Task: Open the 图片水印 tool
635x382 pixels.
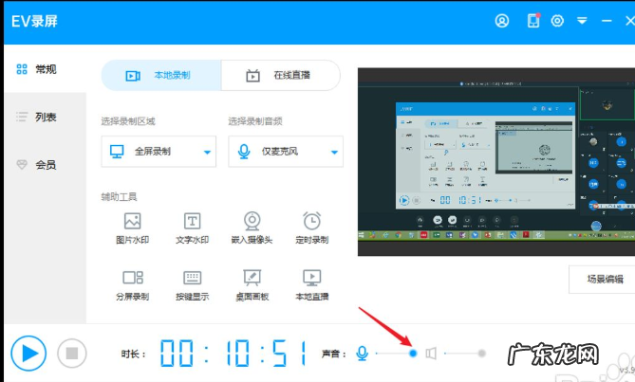Action: click(133, 228)
